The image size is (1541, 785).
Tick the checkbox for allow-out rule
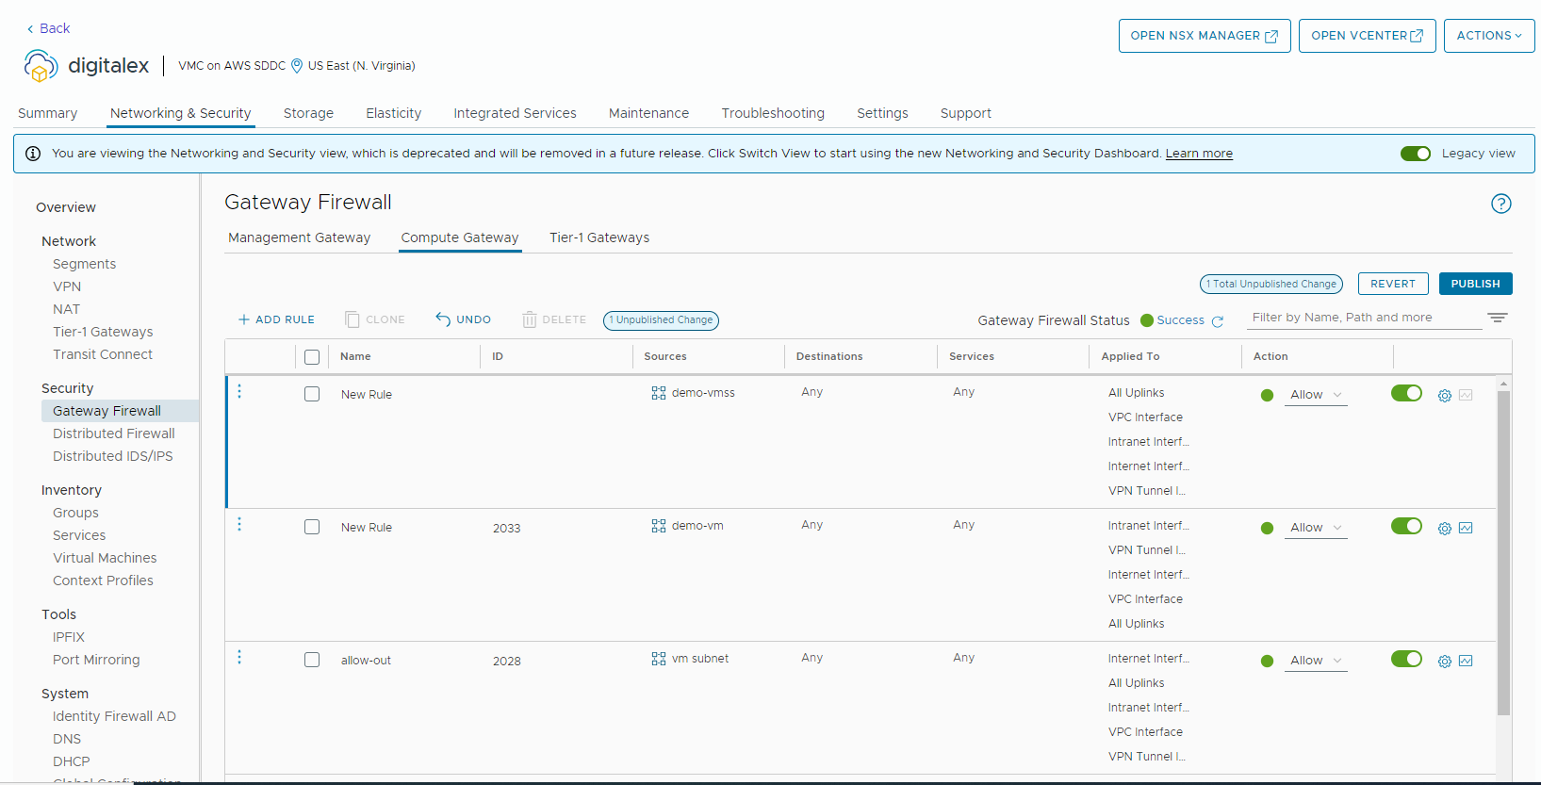312,661
